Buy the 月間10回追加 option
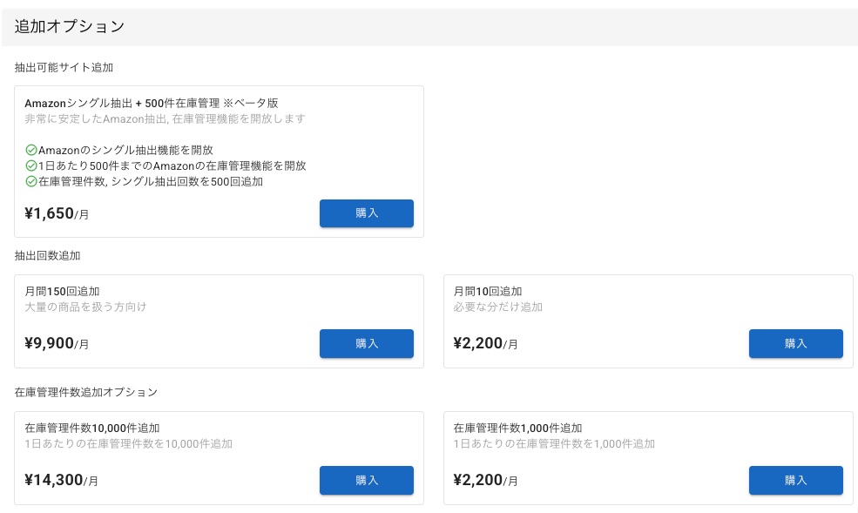The height and width of the screenshot is (513, 858). coord(795,343)
